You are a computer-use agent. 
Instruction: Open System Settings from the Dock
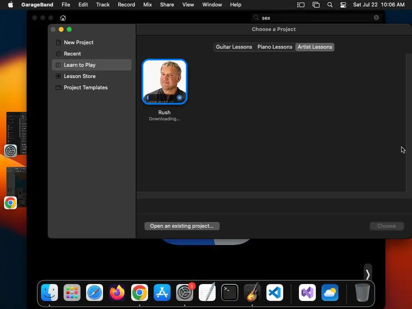tap(185, 293)
